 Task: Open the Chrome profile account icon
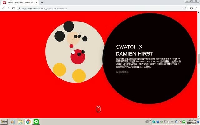[x=192, y=8]
